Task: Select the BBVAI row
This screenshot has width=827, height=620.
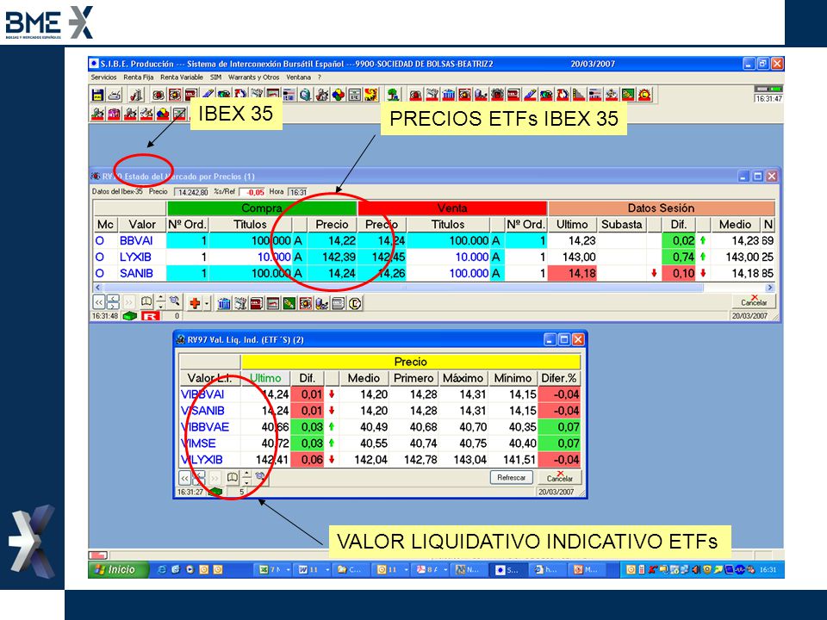Action: click(x=434, y=241)
